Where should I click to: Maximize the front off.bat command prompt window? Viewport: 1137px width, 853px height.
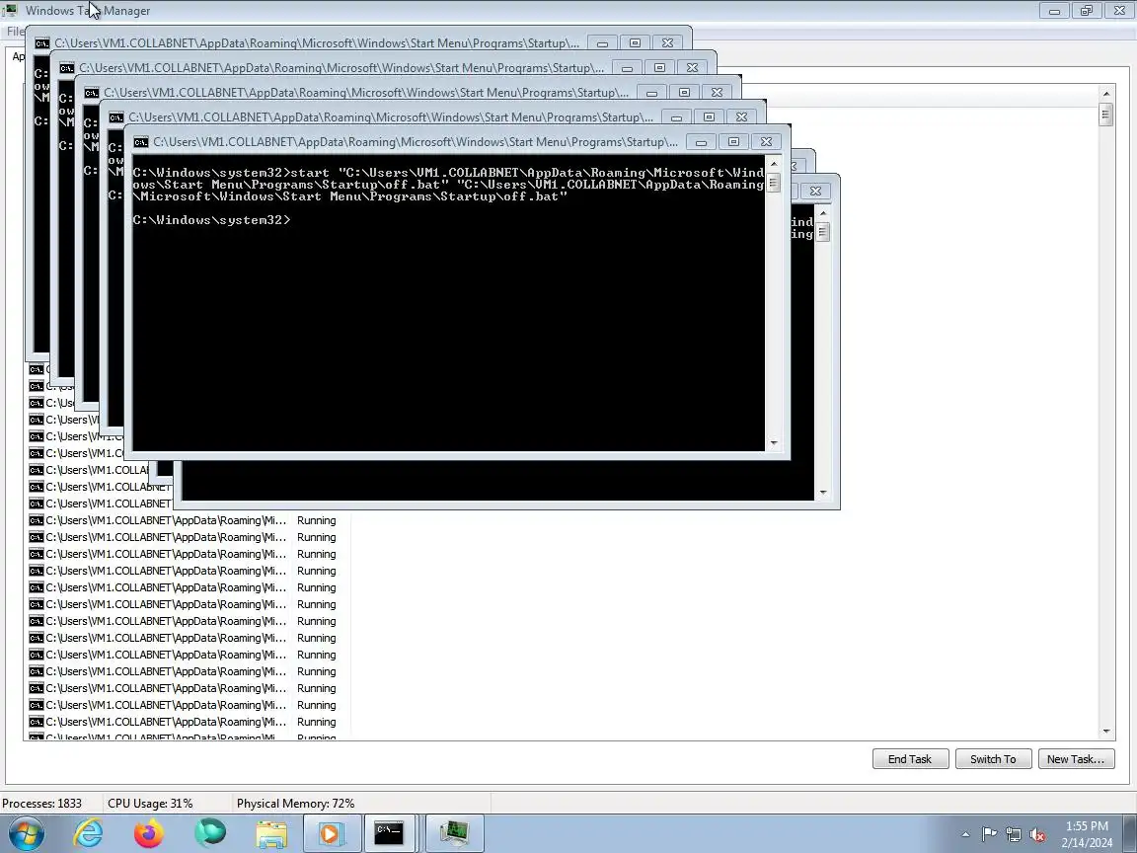pyautogui.click(x=733, y=142)
